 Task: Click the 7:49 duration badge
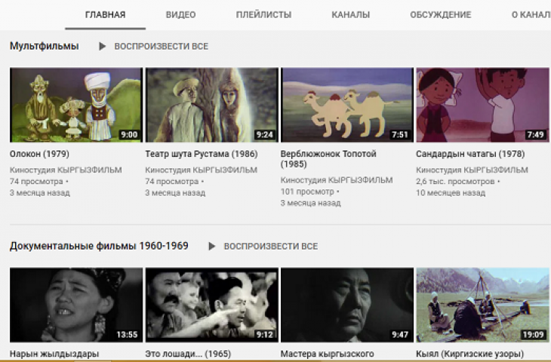(x=536, y=135)
